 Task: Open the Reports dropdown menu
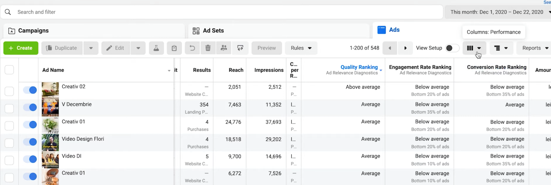point(535,48)
